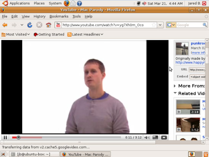Open the View menu
The width and height of the screenshot is (209, 157).
click(26, 16)
